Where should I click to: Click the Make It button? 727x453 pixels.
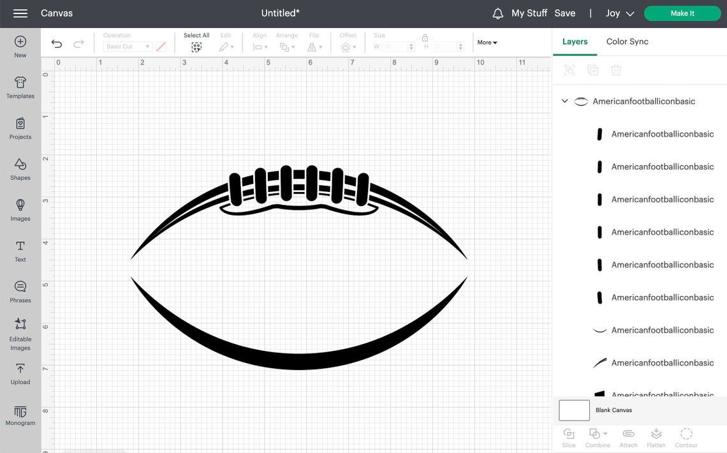pyautogui.click(x=682, y=13)
